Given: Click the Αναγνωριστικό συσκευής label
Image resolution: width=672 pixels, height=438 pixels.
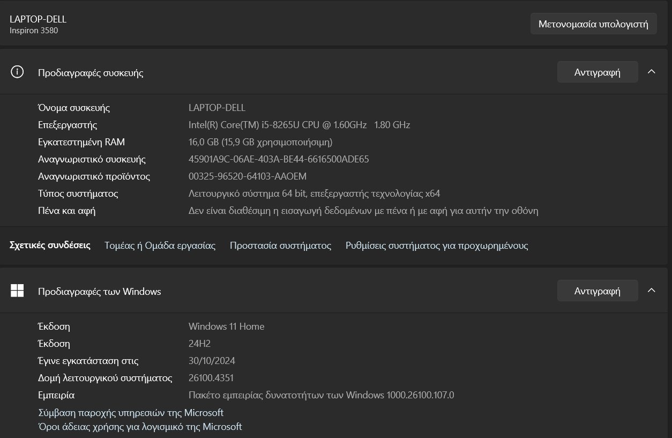Looking at the screenshot, I should [92, 159].
